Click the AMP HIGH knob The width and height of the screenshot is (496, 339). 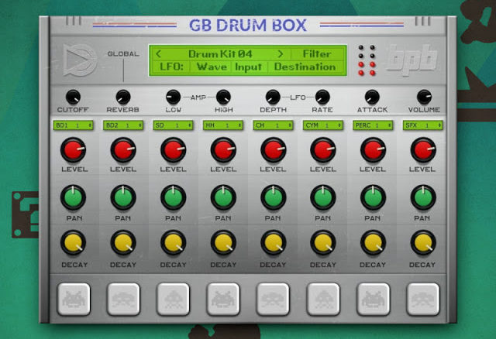click(x=223, y=97)
